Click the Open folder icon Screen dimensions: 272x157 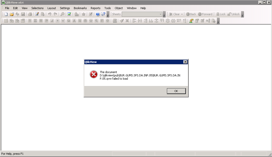[12, 14]
